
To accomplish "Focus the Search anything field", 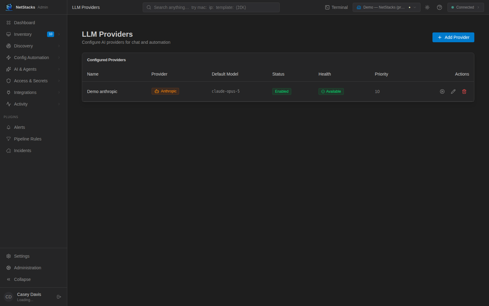I will coord(211,7).
